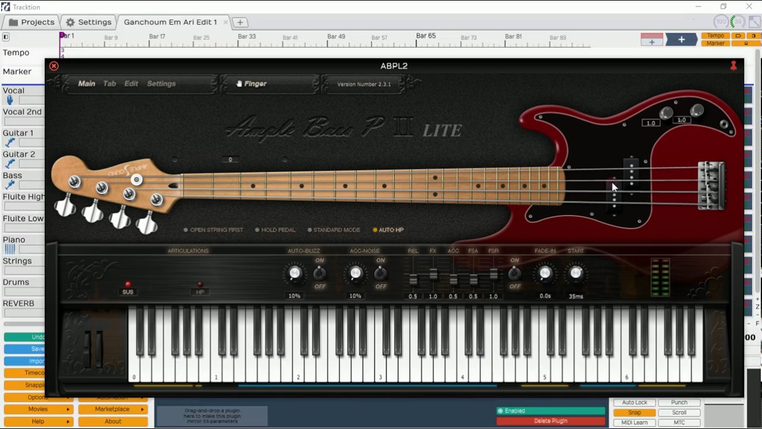
Task: Click the CPU usage meter dial
Action: click(x=738, y=22)
